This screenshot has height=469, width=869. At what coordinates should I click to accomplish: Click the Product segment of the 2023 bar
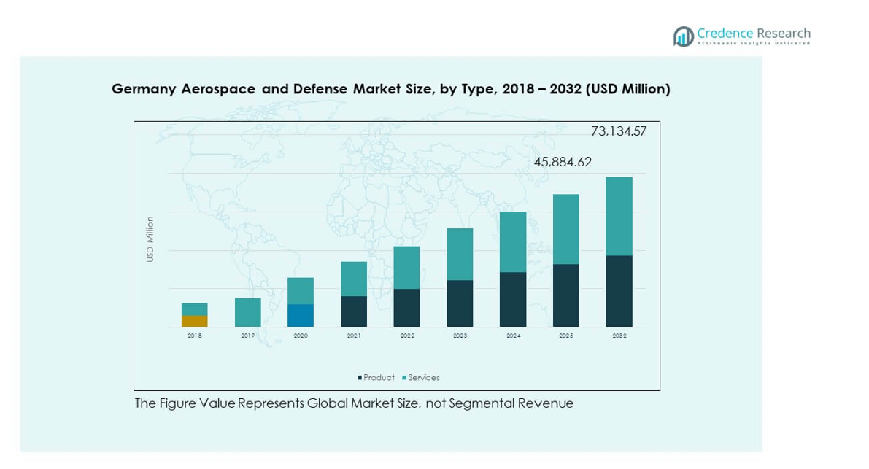[460, 303]
